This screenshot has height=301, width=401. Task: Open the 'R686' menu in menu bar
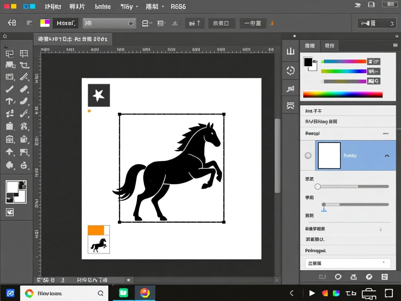178,7
